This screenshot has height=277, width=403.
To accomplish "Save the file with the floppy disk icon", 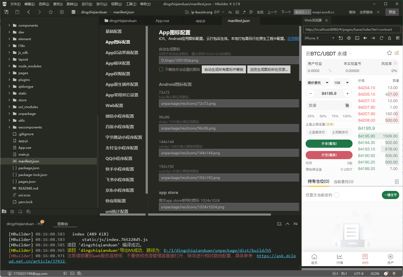I will pyautogui.click(x=17, y=12).
